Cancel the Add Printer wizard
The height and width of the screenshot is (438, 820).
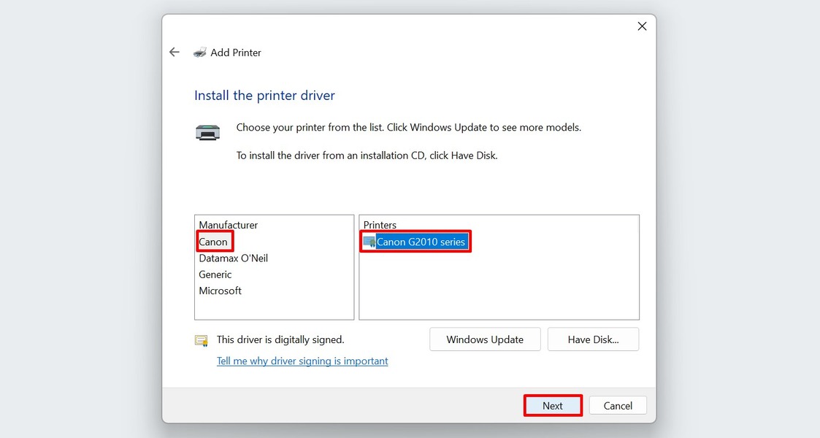coord(617,405)
